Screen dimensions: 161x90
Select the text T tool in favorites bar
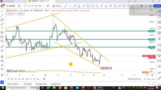pos(137,6)
